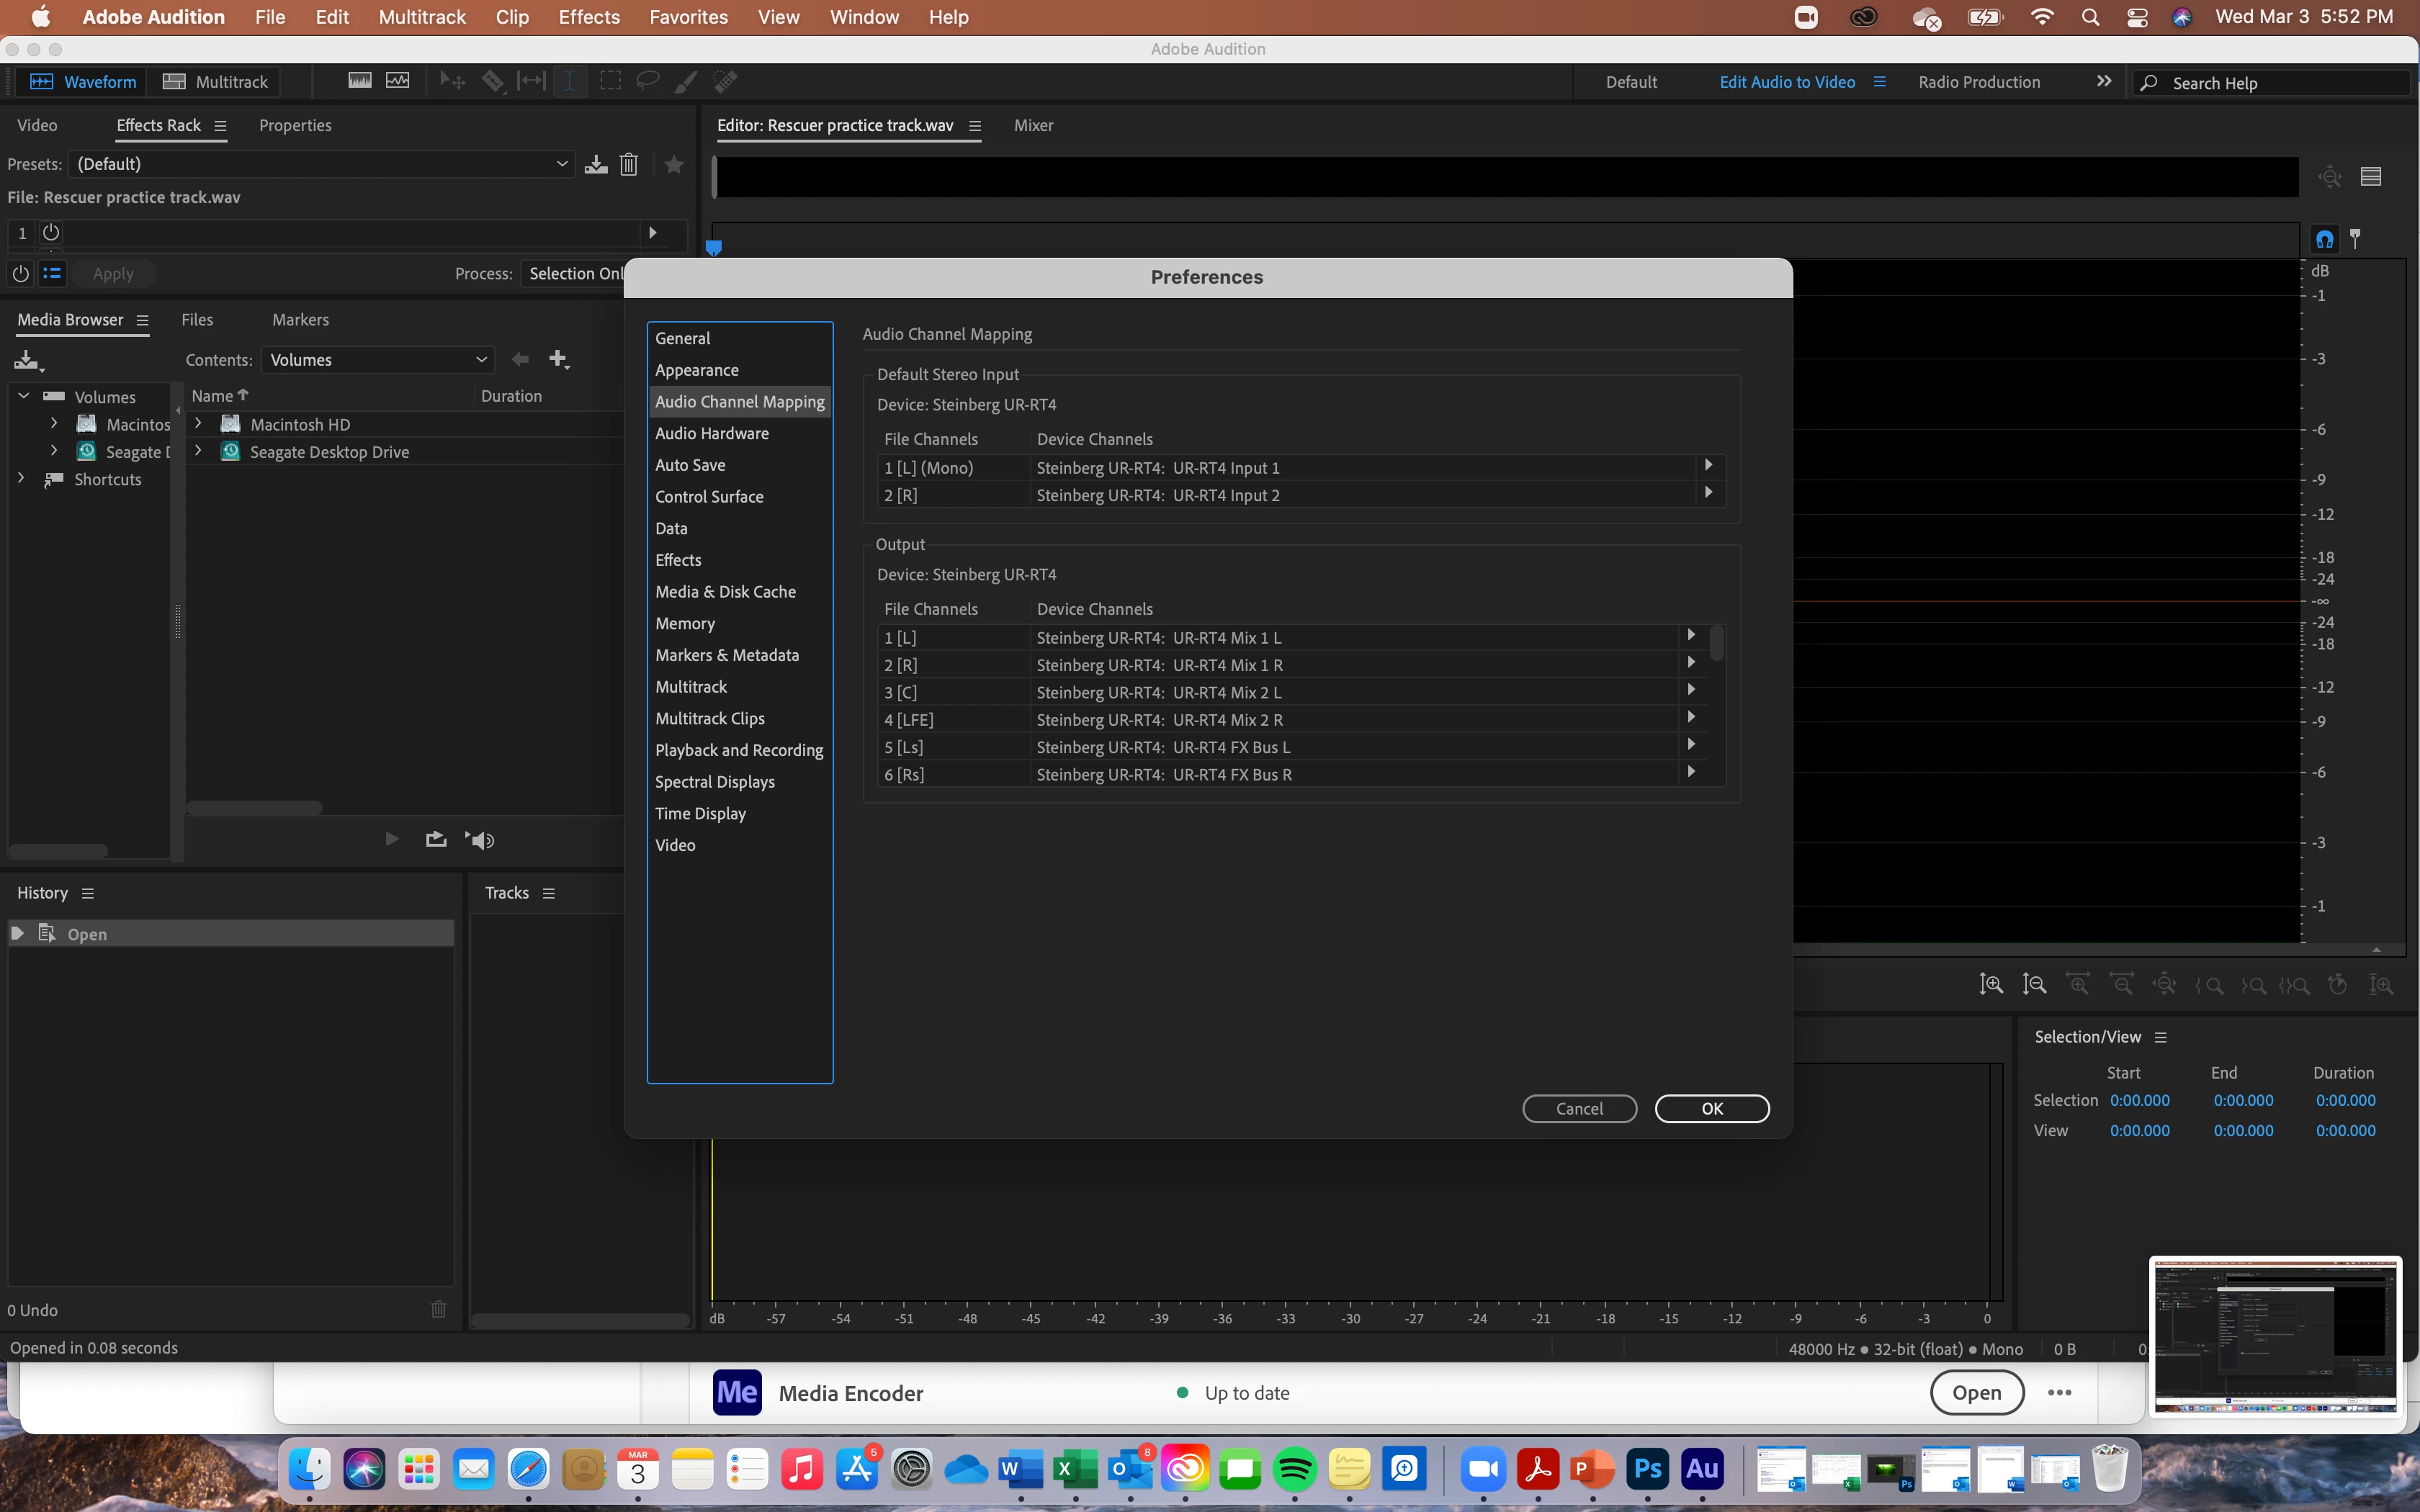The height and width of the screenshot is (1512, 2420).
Task: Open the Multitrack menu
Action: click(x=422, y=17)
